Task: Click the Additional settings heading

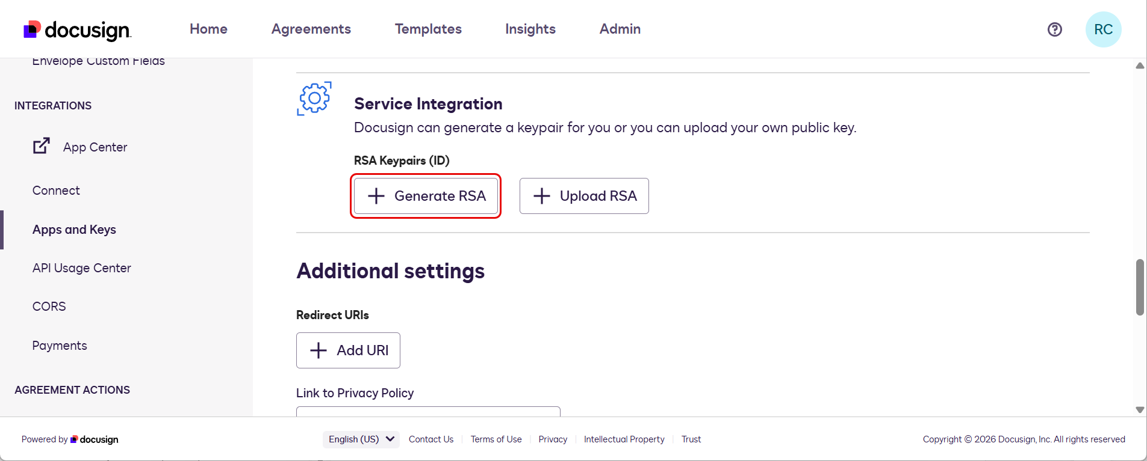Action: pyautogui.click(x=391, y=271)
